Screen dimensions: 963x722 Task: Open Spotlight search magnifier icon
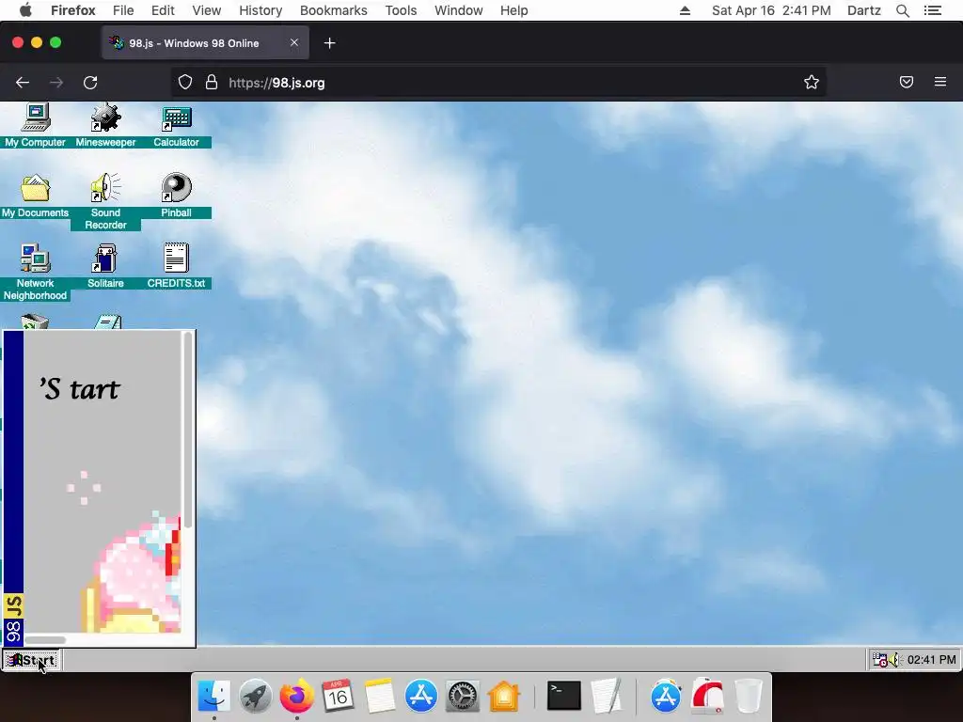pyautogui.click(x=903, y=10)
